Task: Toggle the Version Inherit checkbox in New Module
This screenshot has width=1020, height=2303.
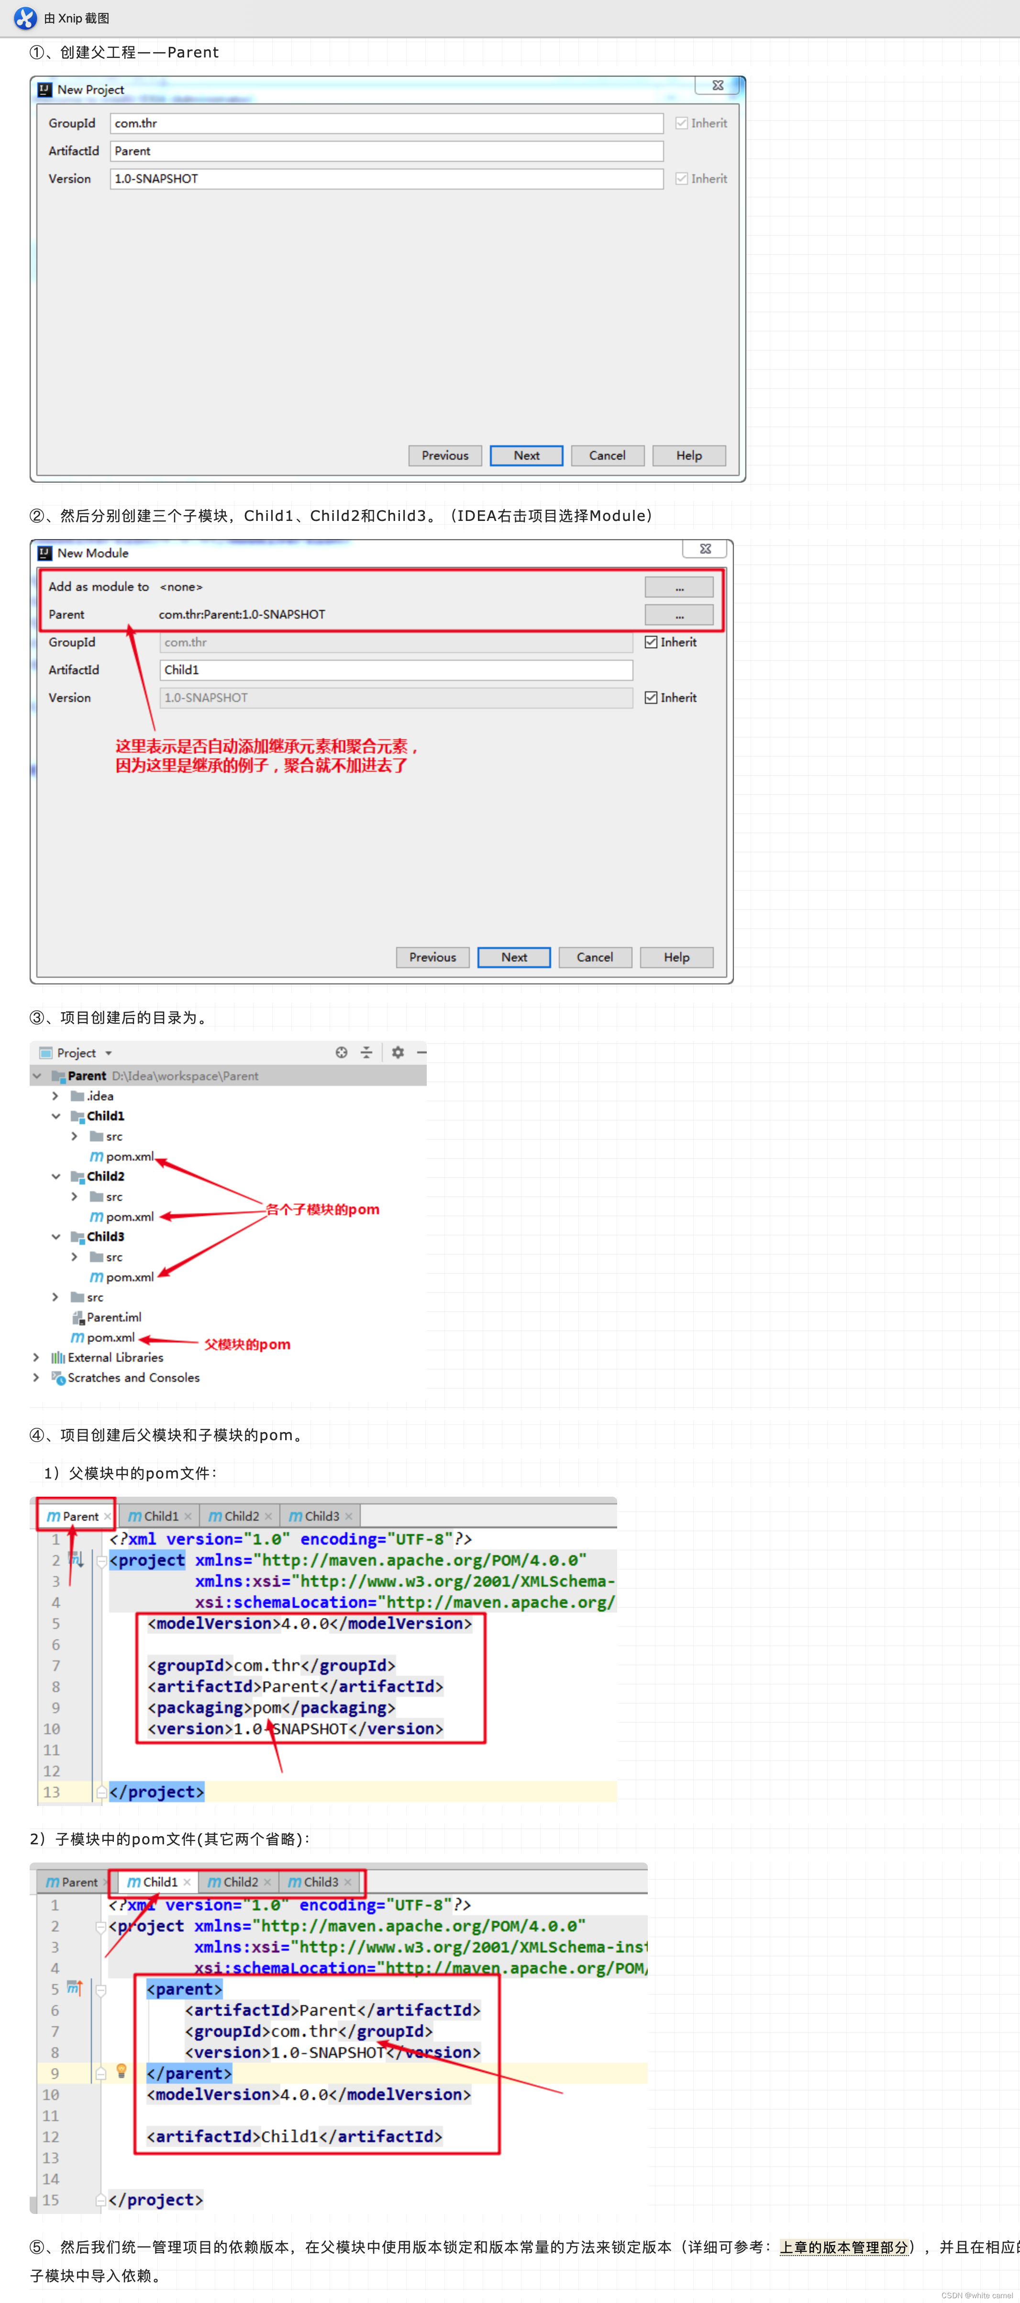Action: 651,697
